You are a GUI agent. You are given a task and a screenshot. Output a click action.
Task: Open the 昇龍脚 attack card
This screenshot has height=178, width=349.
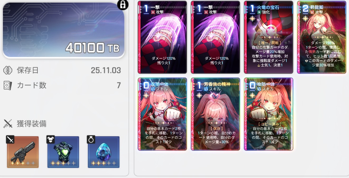322,37
